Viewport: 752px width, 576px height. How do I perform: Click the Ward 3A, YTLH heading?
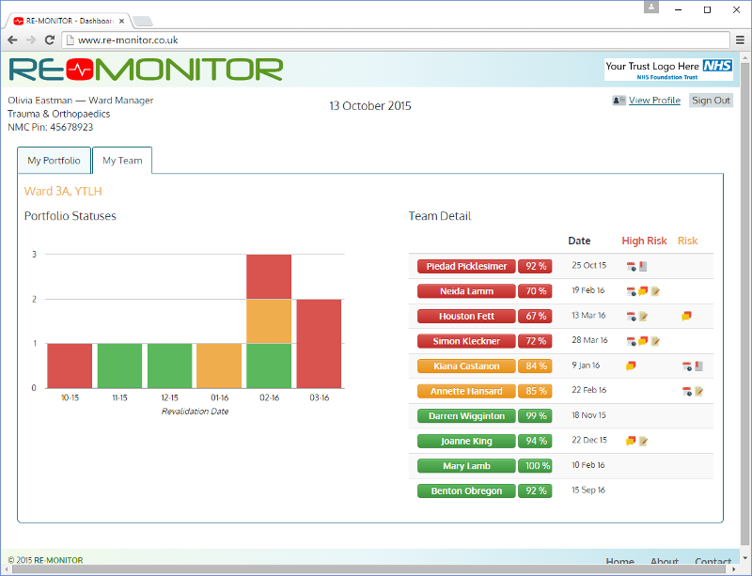(x=63, y=192)
